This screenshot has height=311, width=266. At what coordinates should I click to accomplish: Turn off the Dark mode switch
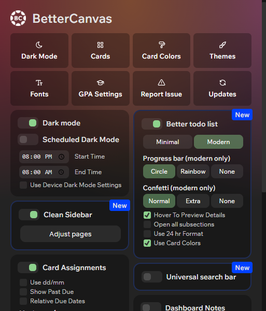(28, 123)
